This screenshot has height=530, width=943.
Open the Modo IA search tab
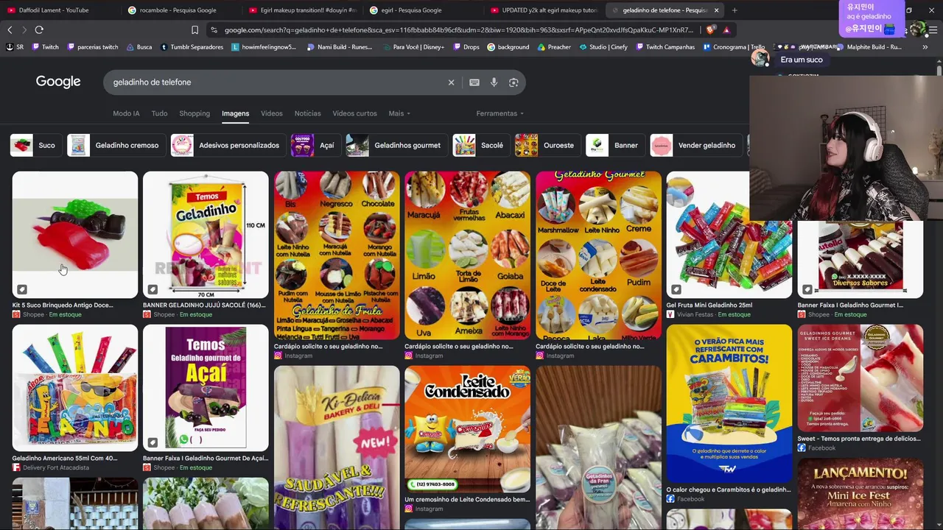click(x=126, y=113)
